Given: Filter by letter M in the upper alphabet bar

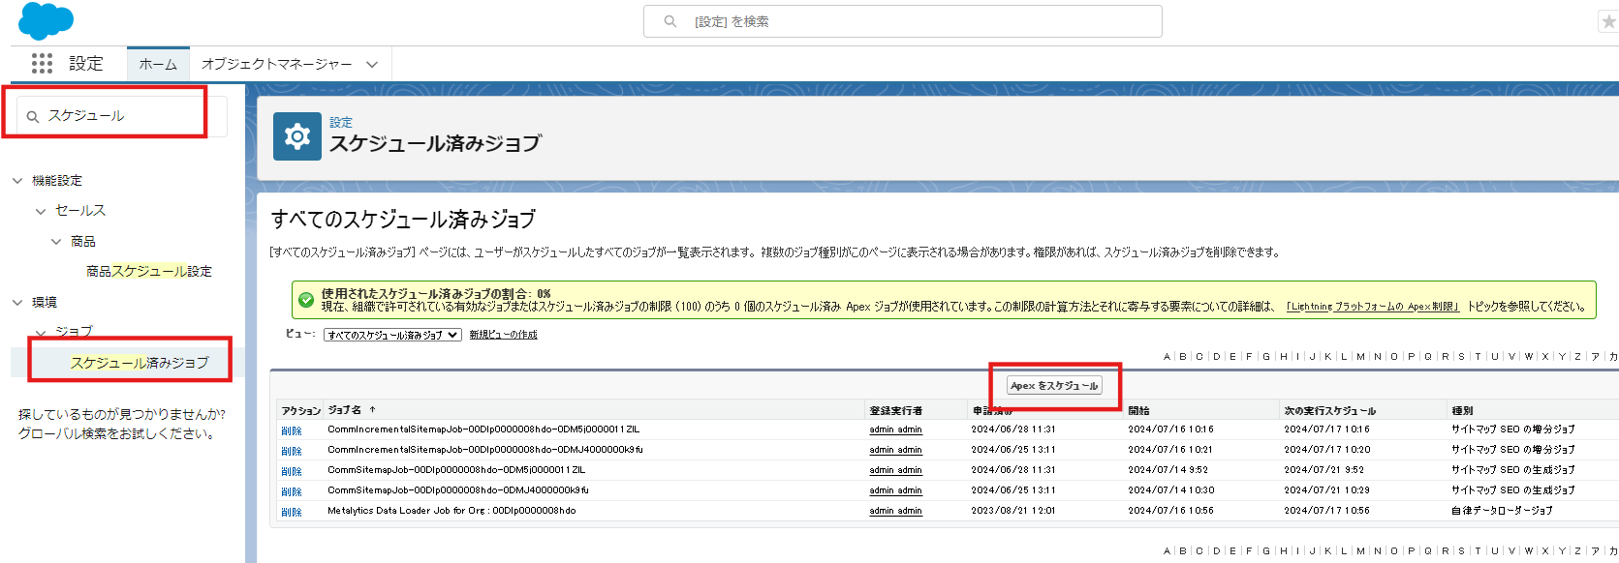Looking at the screenshot, I should click(1360, 357).
